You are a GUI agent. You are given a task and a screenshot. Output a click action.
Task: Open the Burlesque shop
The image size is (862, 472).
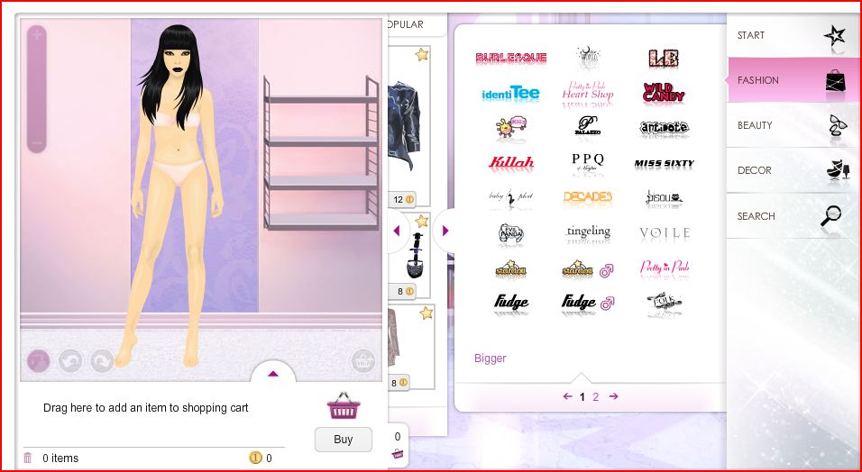(510, 58)
